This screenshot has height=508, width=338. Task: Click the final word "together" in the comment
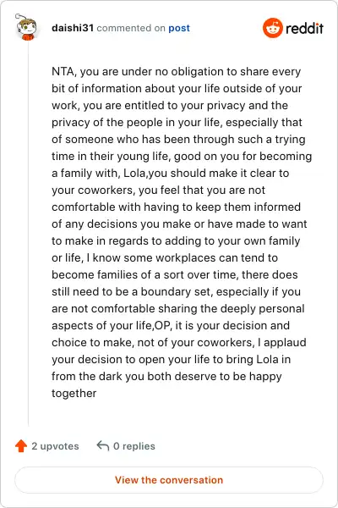[x=74, y=394]
